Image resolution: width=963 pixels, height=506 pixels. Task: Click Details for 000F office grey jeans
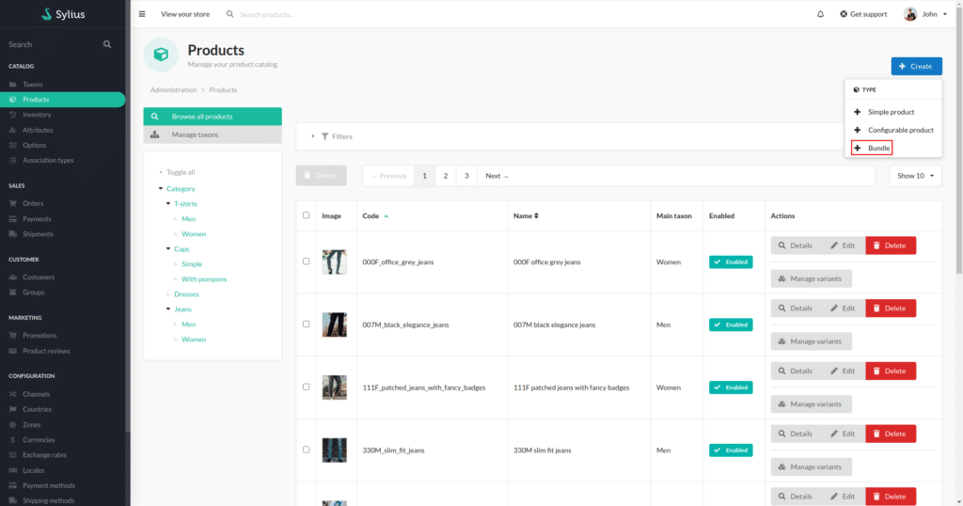tap(796, 245)
